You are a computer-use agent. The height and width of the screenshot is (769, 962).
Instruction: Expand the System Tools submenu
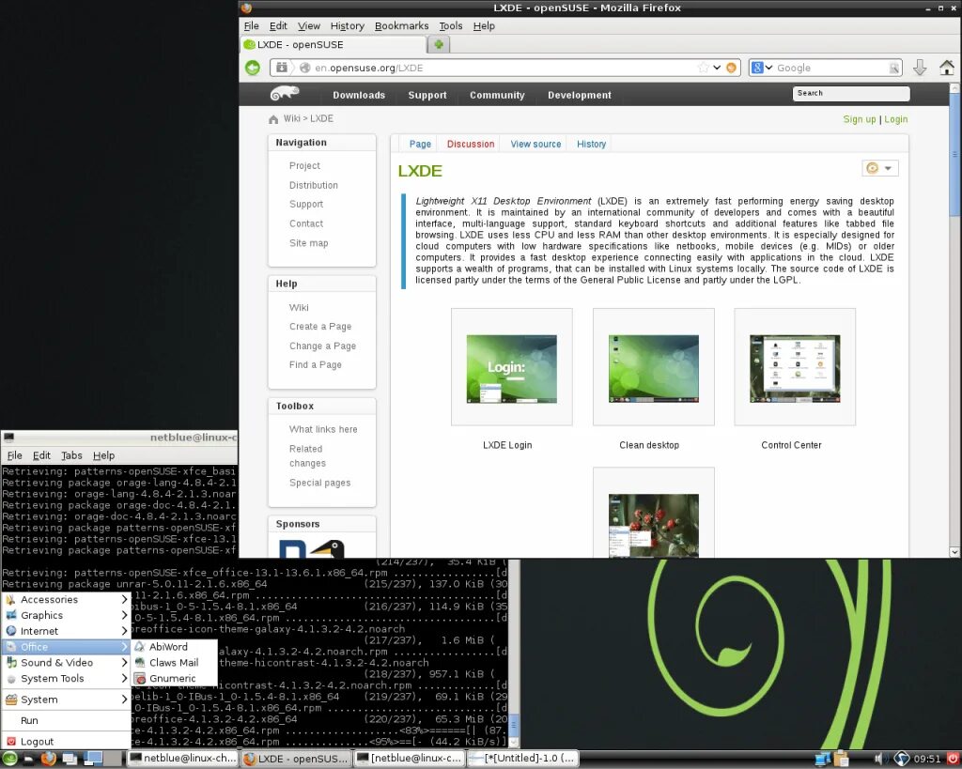coord(66,679)
